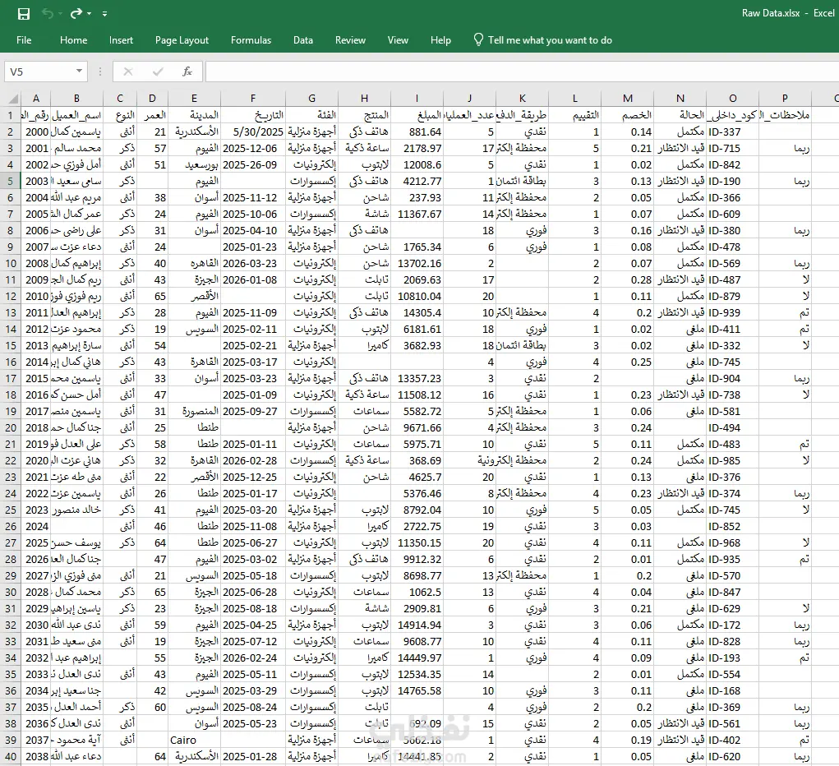Select column A header
The image size is (839, 766).
36,99
